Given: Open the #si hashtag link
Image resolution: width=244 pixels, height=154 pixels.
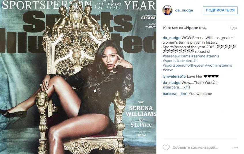Looking at the screenshot, I should (196, 61).
